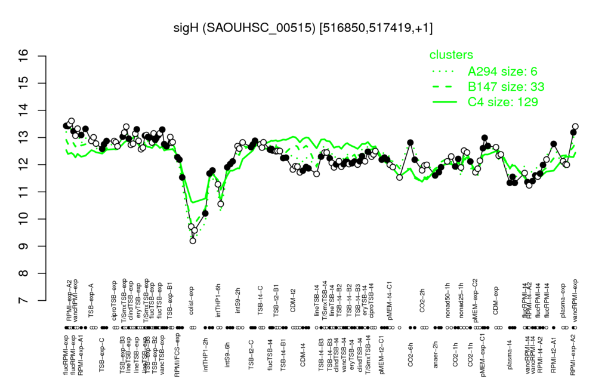Click y-axis tick label 11

[x=24, y=192]
